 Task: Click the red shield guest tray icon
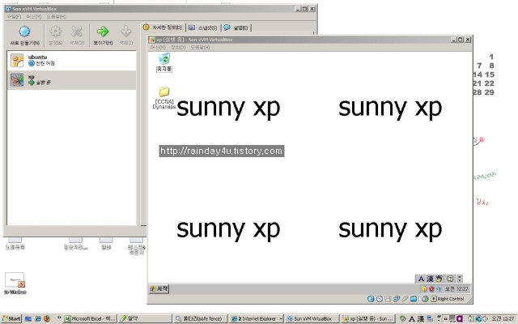pos(431,289)
